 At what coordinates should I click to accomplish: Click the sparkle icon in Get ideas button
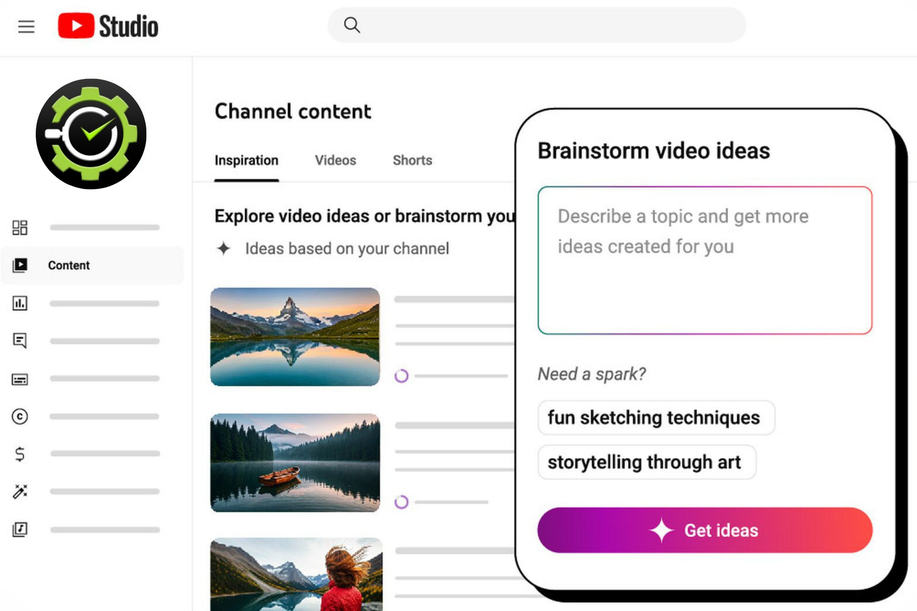point(661,530)
